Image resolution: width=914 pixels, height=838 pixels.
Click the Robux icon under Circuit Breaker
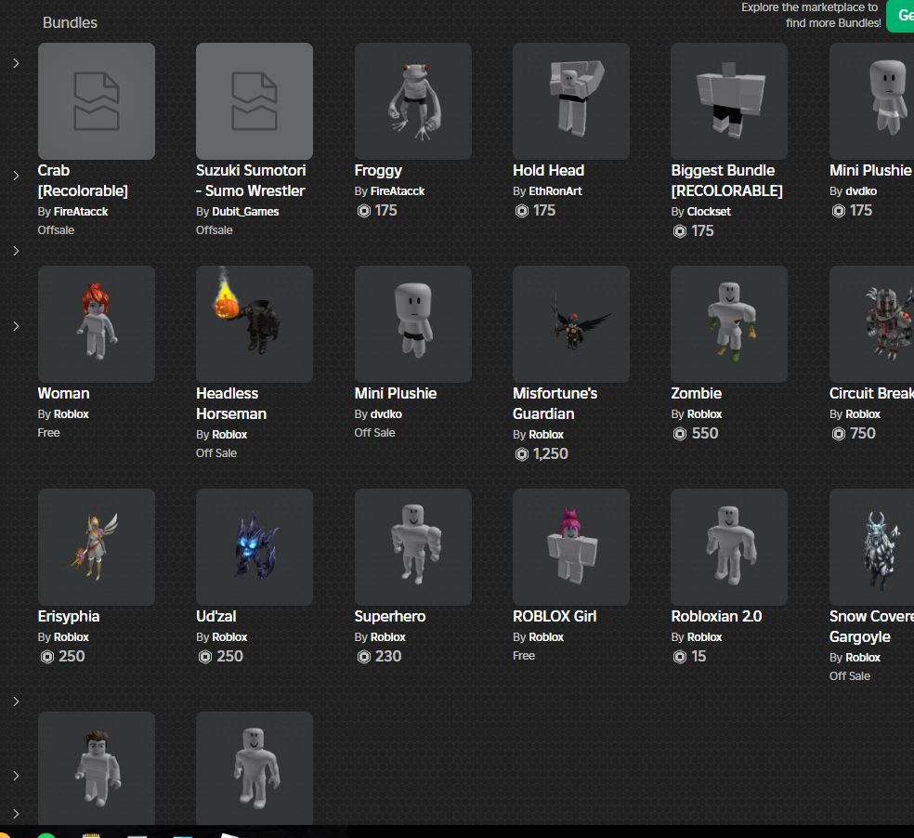(x=838, y=433)
